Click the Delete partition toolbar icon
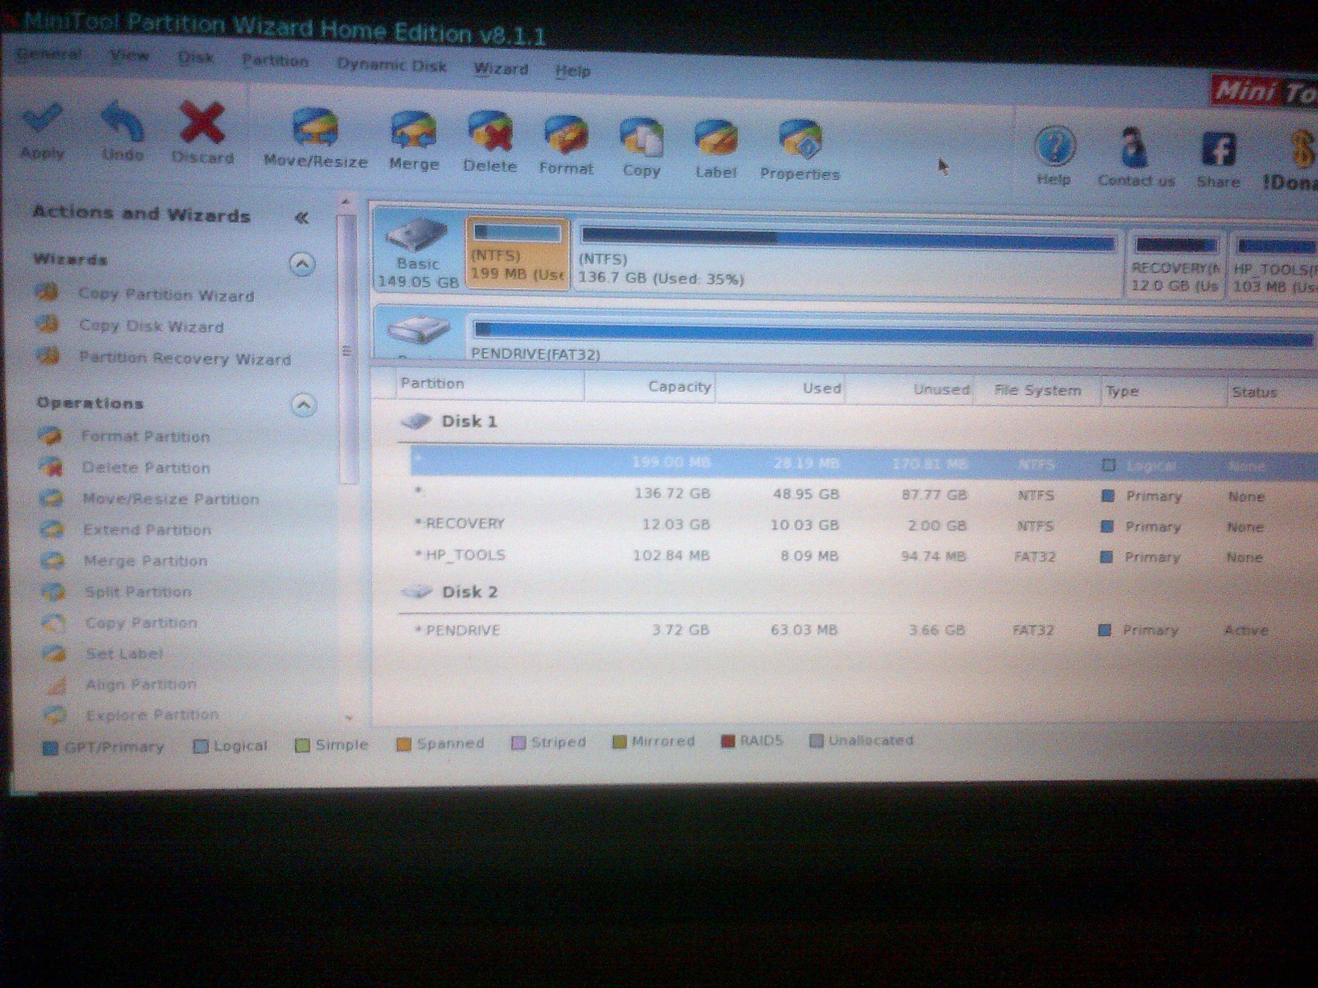The width and height of the screenshot is (1318, 988). (x=490, y=132)
